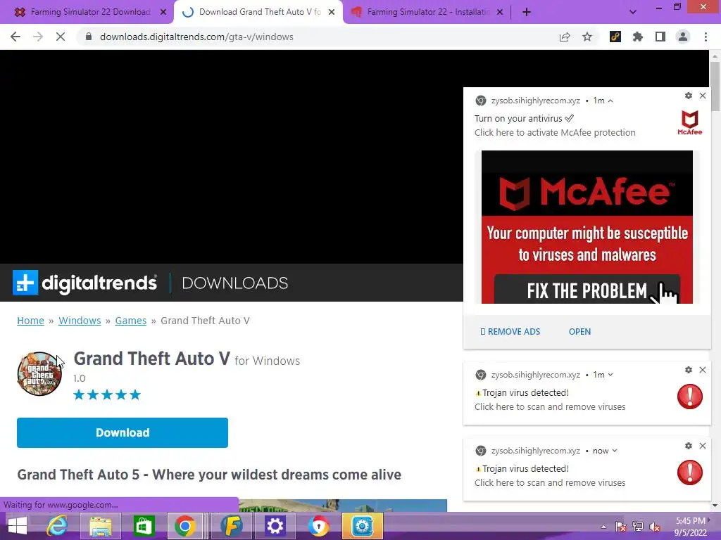Screen dimensions: 721x540
Task: Open the purple gear app in taskbar
Action: [x=275, y=526]
